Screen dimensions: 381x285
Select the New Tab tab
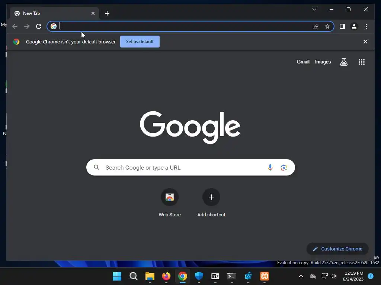point(54,13)
